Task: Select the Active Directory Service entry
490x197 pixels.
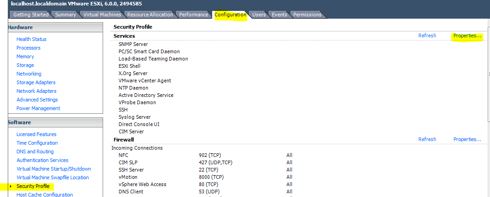Action: pyautogui.click(x=146, y=95)
